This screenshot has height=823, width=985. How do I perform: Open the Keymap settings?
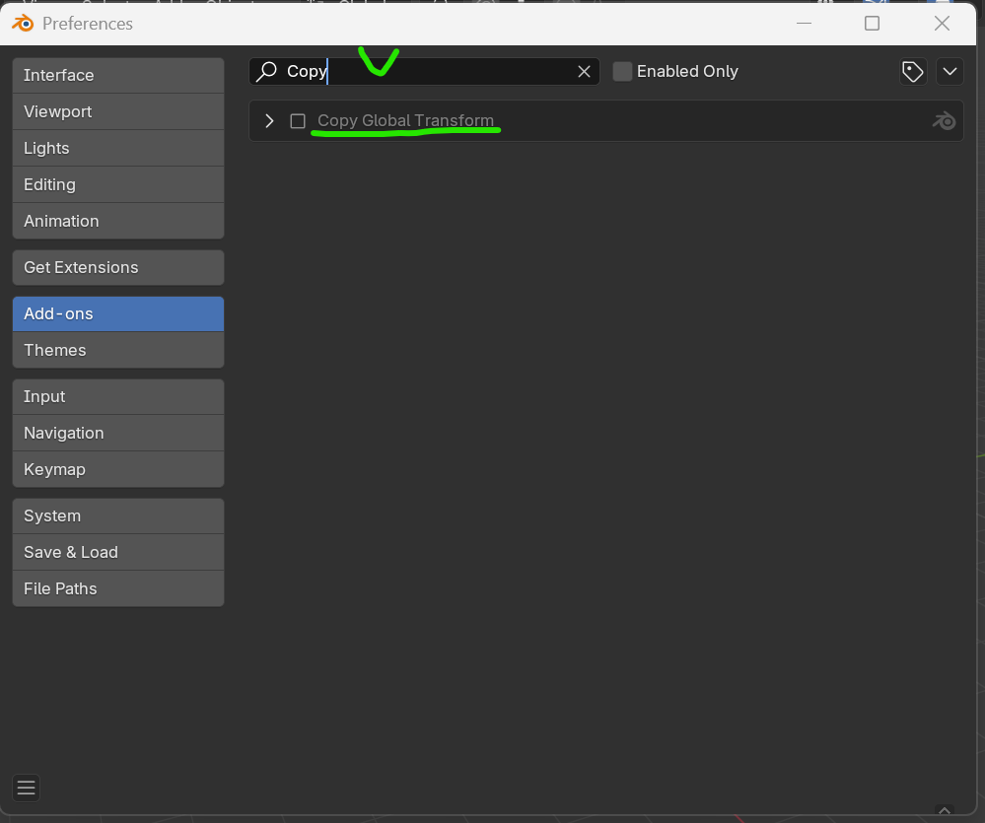(118, 470)
